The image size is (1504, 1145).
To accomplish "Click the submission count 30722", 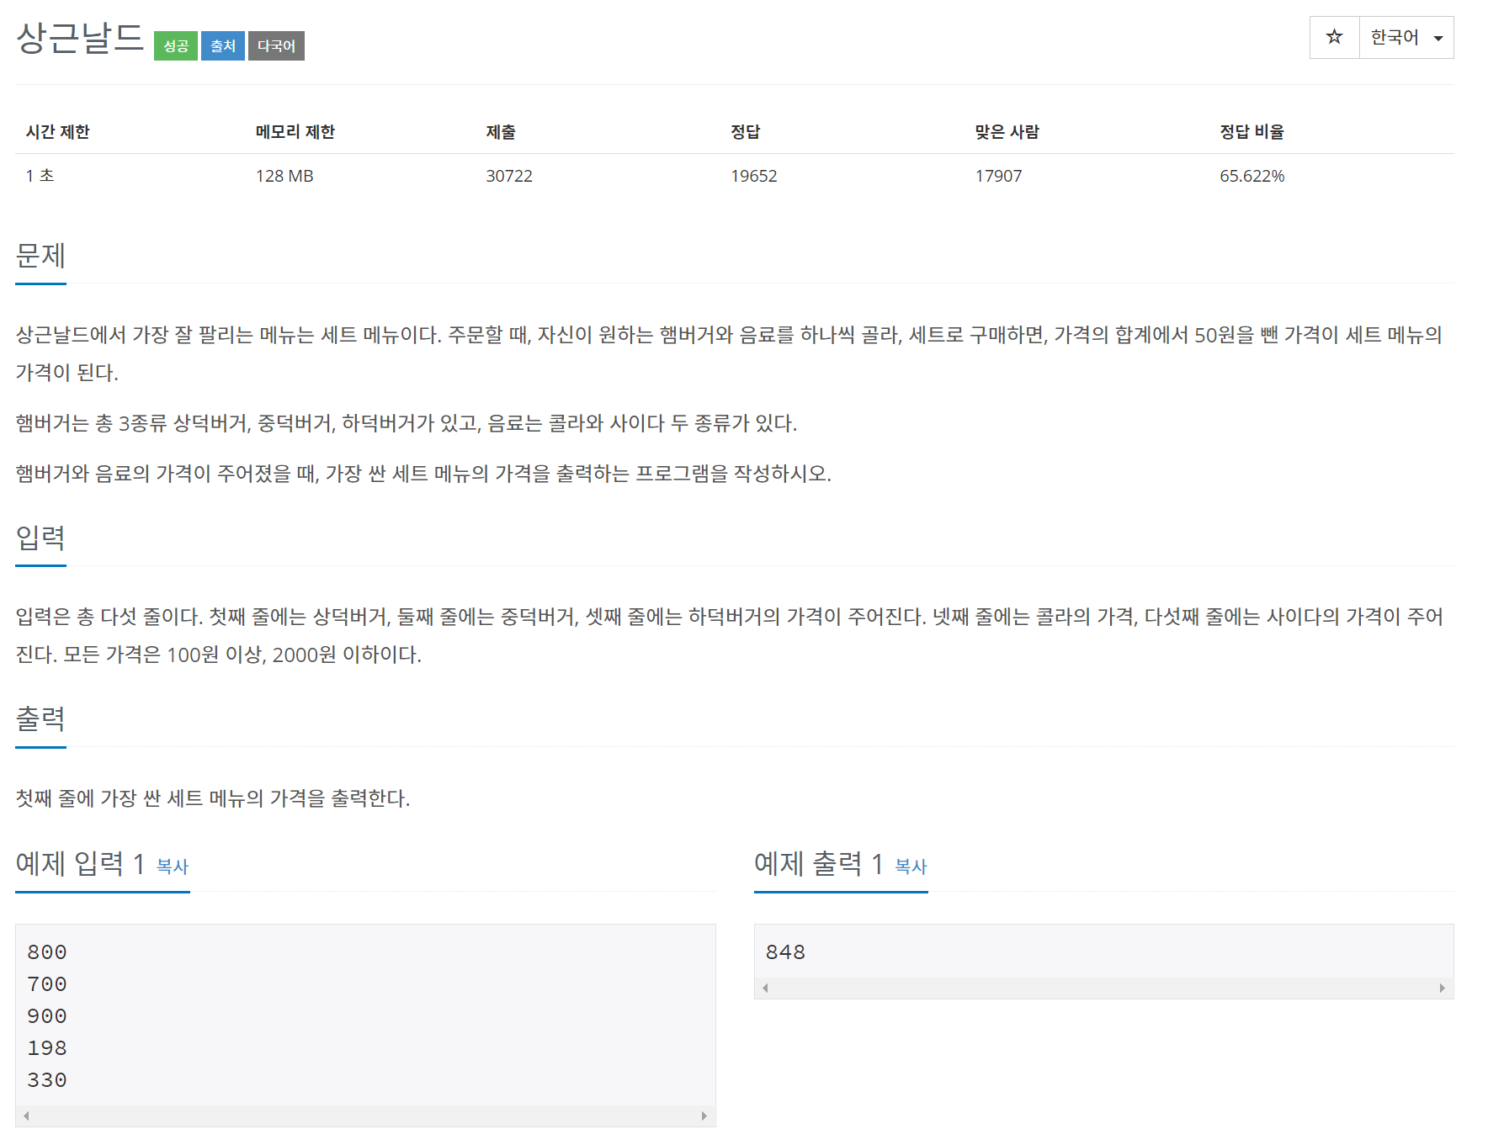I will [x=509, y=176].
